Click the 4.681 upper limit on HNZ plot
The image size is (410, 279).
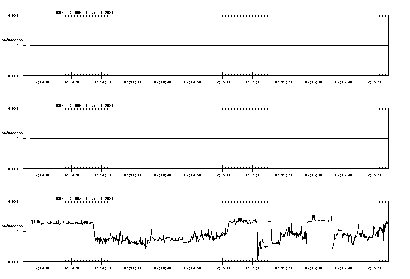pyautogui.click(x=13, y=201)
